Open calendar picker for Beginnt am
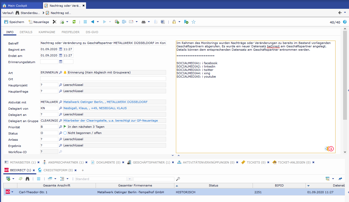Viewport: 349px width, 202px height. (61, 49)
